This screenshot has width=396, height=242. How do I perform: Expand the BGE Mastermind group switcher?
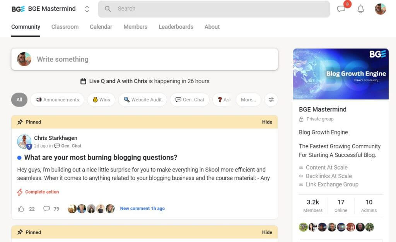87,9
